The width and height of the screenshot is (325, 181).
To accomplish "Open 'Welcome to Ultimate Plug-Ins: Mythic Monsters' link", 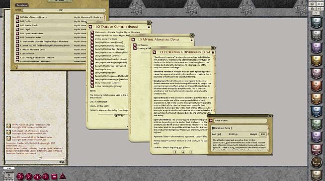I will pyautogui.click(x=117, y=32).
